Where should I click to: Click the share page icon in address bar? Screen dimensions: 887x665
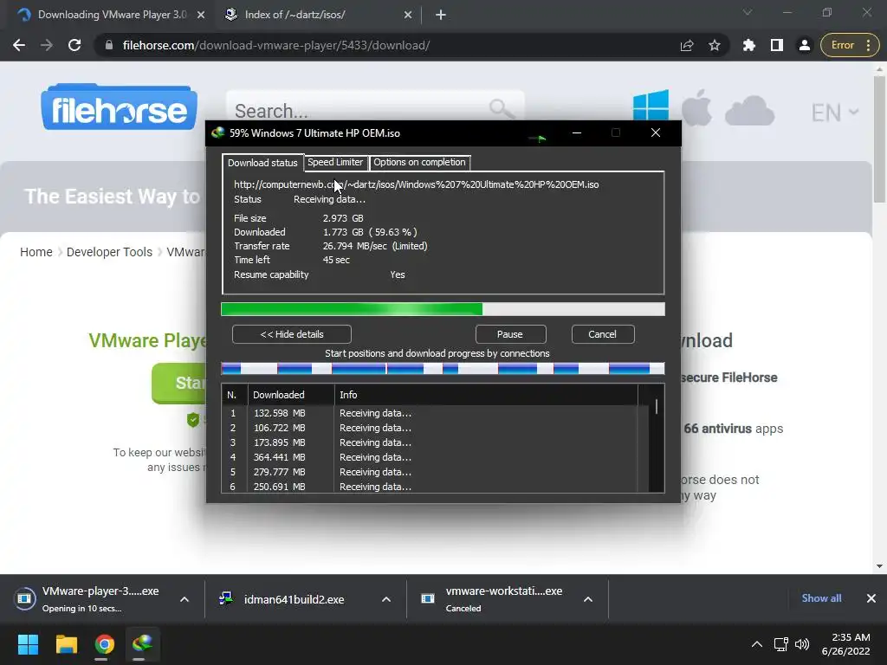687,45
